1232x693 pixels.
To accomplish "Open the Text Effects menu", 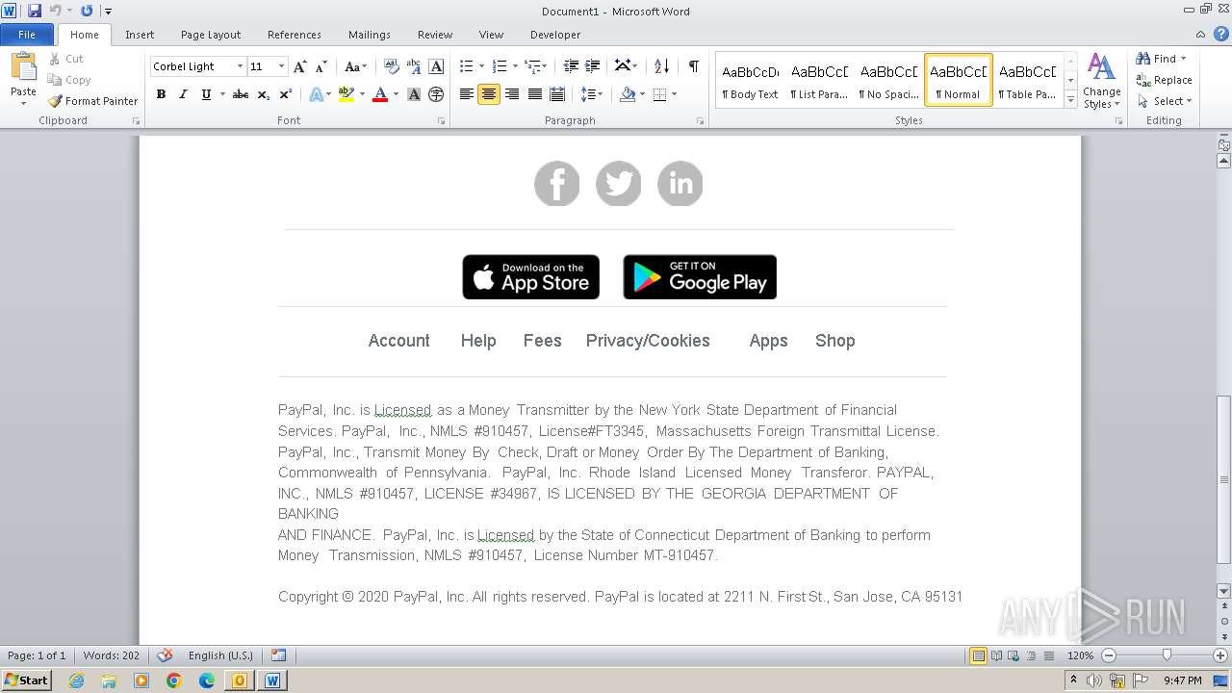I will 319,94.
